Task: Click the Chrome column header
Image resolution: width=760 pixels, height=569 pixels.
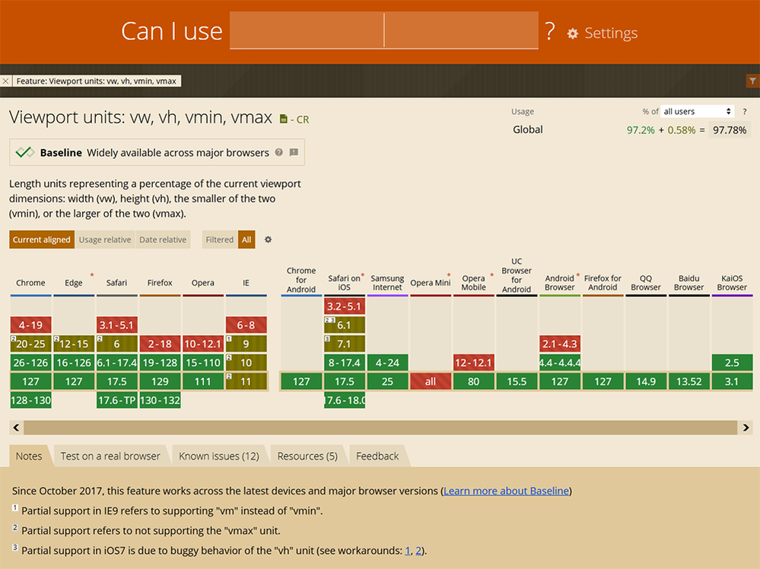Action: click(x=30, y=282)
